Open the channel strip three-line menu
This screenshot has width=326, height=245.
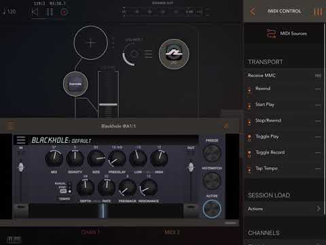click(148, 54)
